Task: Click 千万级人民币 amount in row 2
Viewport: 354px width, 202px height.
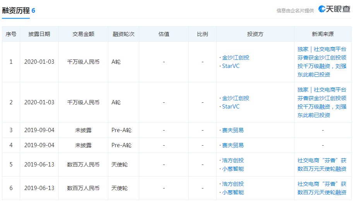Action: click(83, 102)
